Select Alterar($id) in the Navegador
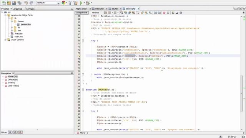The image size is (246, 138). [13, 77]
